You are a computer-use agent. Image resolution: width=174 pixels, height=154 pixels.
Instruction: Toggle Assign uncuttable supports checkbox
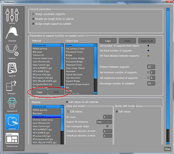coord(33,14)
